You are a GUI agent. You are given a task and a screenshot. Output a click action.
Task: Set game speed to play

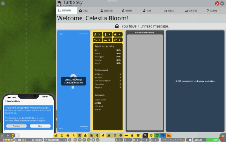(4, 140)
